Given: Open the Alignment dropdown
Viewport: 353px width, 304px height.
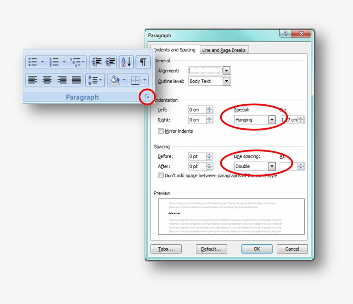Looking at the screenshot, I should [x=226, y=71].
